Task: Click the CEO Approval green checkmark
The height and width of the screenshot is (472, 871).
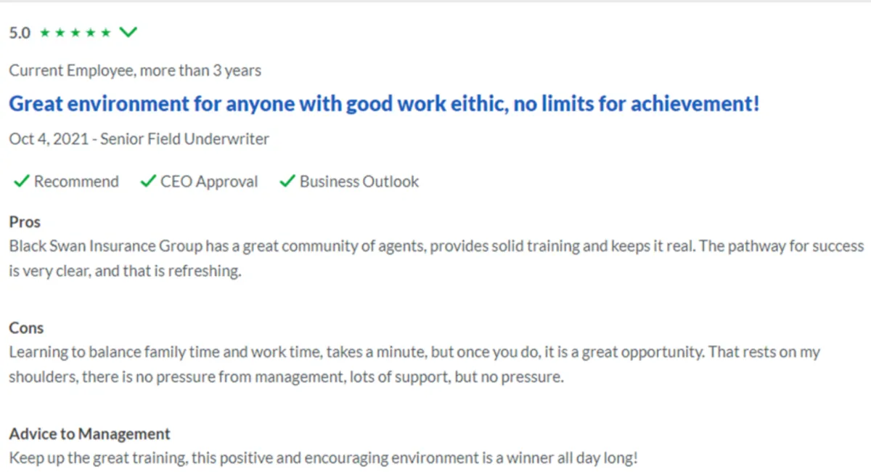Action: (x=148, y=182)
